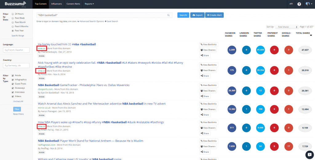315x160 pixels.
Task: Focus the Language filter input field
Action: pyautogui.click(x=16, y=50)
